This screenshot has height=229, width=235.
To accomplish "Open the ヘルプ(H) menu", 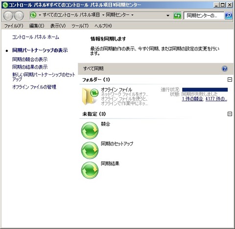I will (x=103, y=26).
